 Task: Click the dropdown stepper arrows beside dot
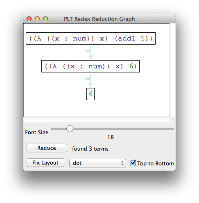coord(122,163)
